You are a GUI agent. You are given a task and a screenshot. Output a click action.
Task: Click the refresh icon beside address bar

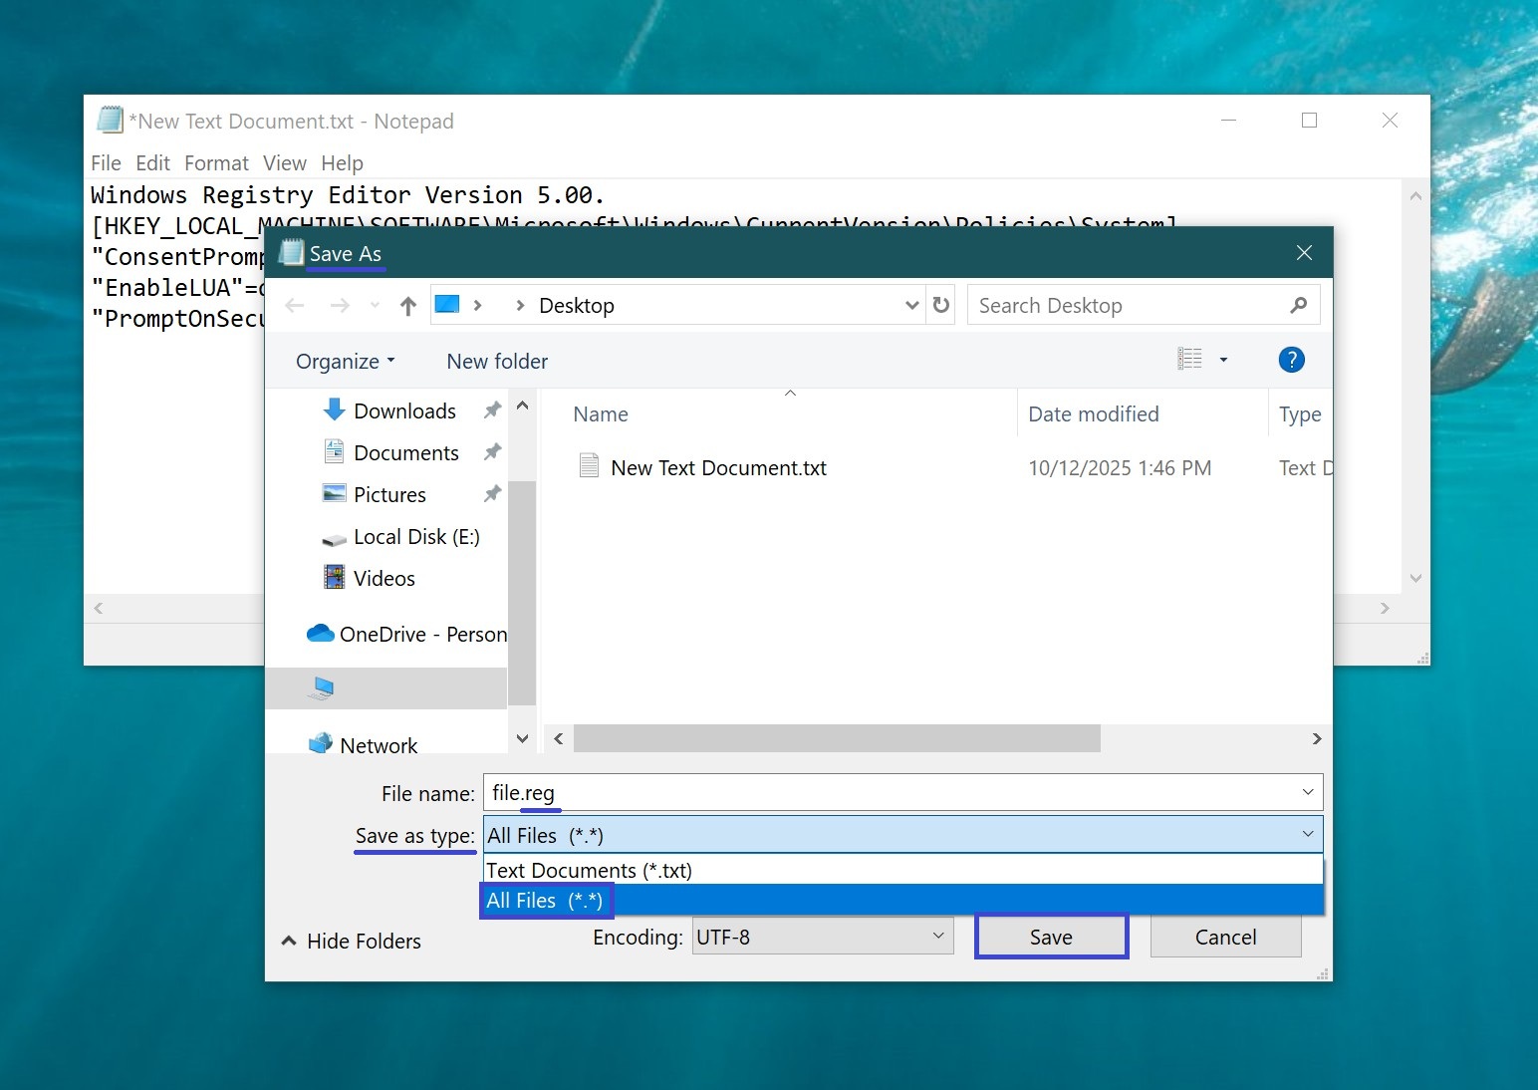940,306
